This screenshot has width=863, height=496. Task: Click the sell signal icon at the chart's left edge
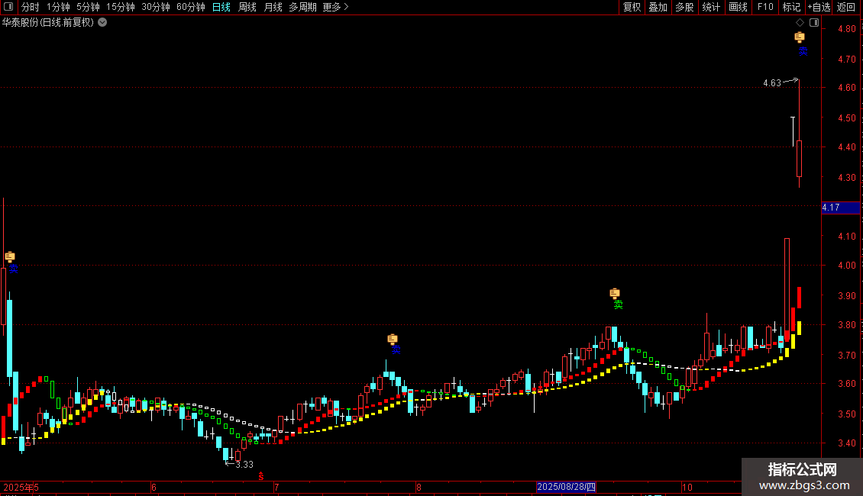10,257
